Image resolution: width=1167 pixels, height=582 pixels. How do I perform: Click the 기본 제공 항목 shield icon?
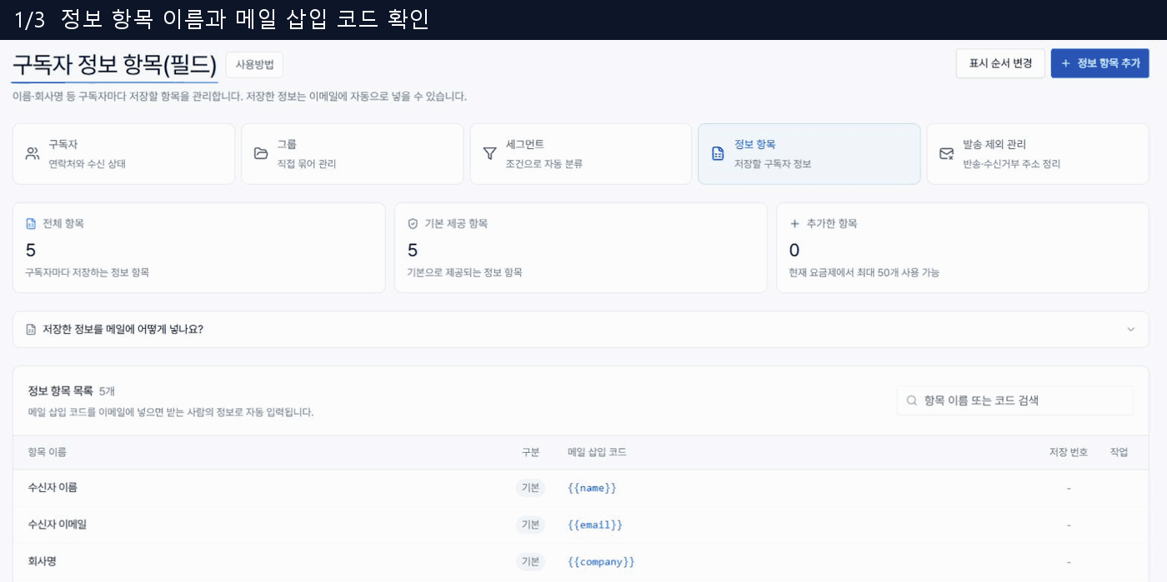413,224
